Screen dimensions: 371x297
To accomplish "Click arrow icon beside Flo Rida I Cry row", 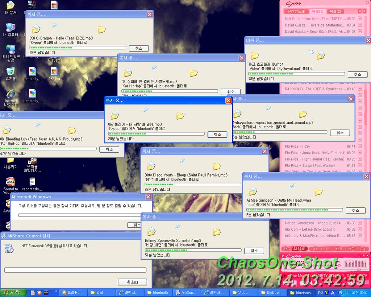I will tap(360, 146).
